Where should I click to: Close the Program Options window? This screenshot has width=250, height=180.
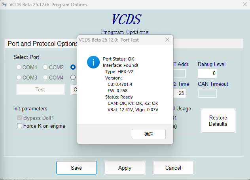pos(243,5)
